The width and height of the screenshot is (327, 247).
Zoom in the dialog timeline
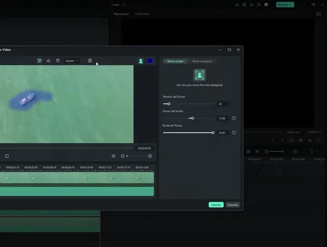point(150,156)
